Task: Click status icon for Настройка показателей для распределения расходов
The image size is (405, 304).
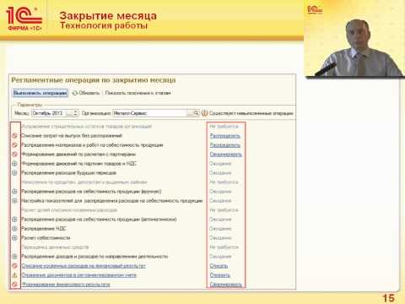Action: pyautogui.click(x=15, y=201)
